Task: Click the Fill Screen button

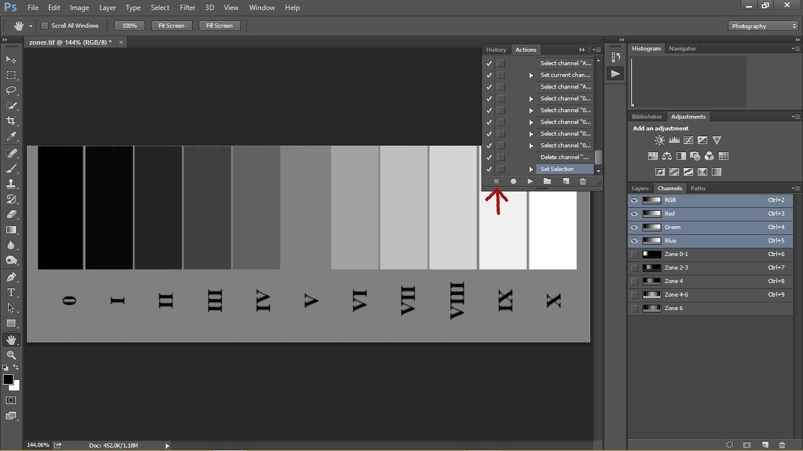Action: point(219,26)
